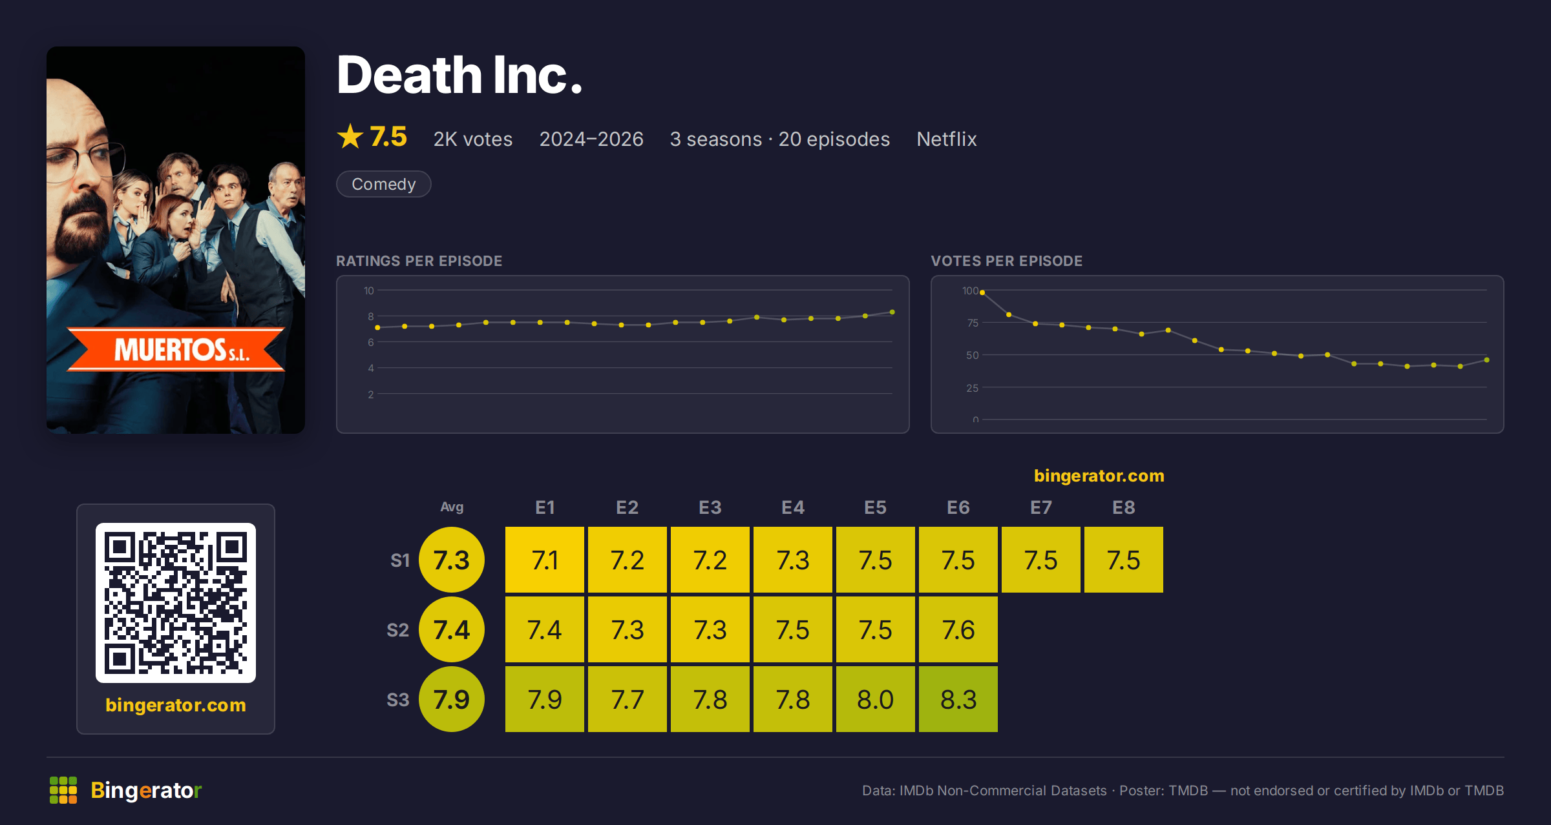Select the season 1 episode 1 cell rated 7.1
1551x825 pixels.
545,560
